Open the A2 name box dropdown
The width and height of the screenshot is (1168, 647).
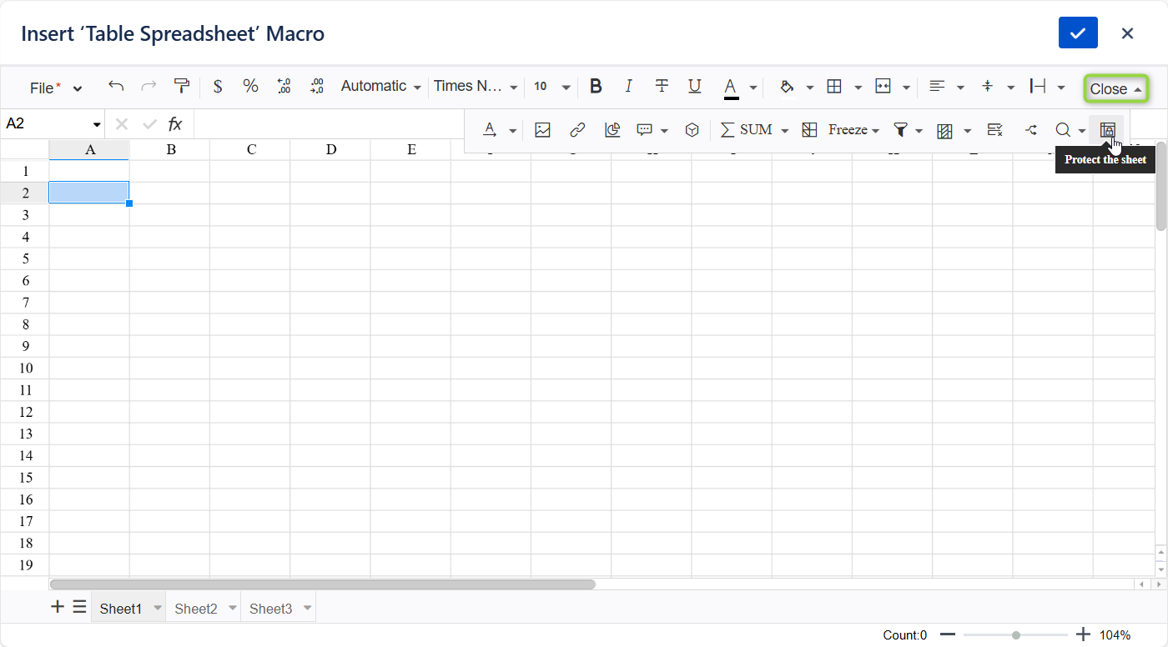97,125
